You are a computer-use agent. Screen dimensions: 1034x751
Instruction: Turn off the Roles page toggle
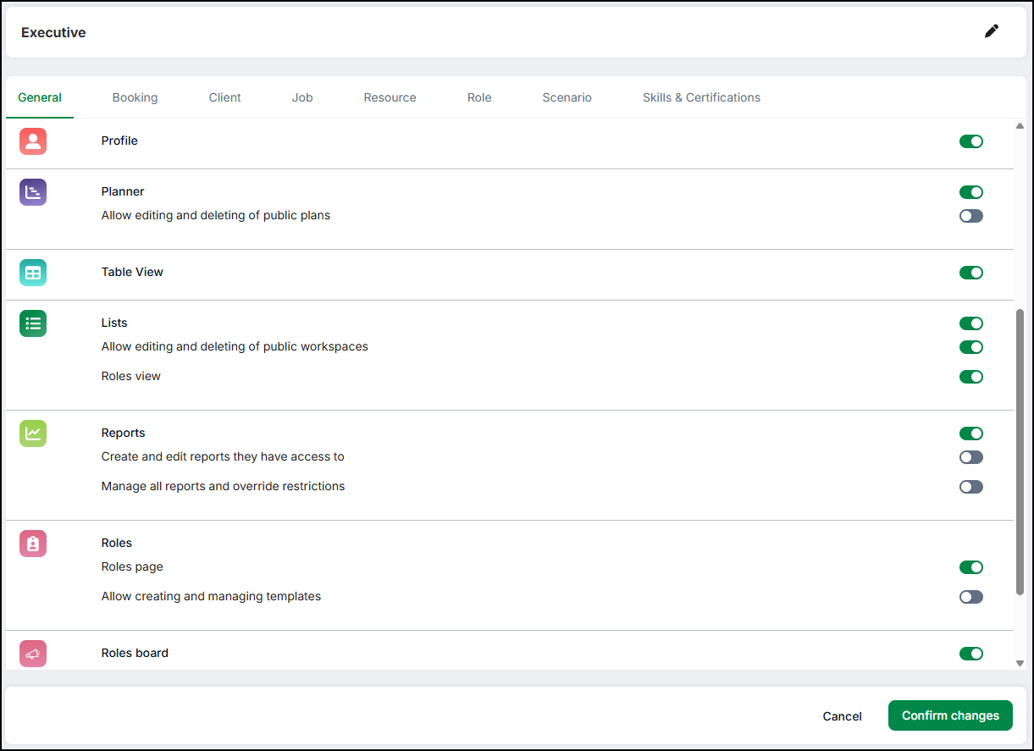click(971, 567)
